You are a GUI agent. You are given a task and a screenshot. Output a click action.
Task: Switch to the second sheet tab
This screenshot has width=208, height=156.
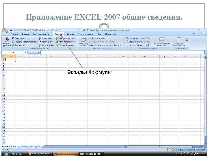coord(24,146)
